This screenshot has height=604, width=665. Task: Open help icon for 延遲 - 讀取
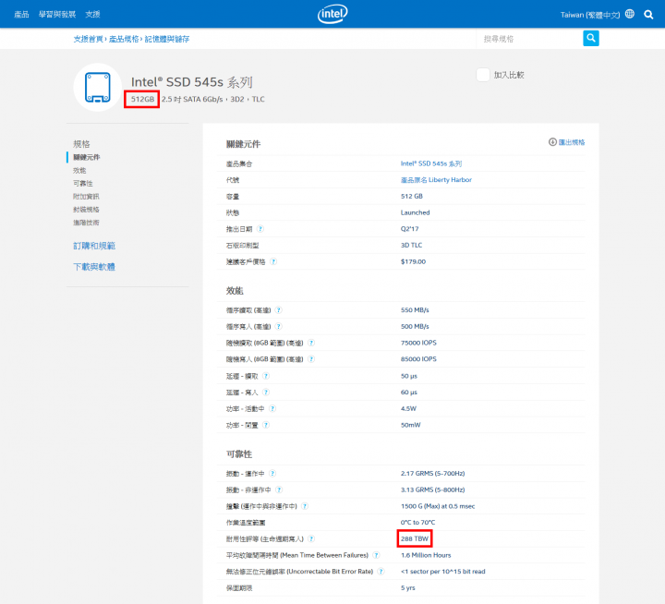pos(266,376)
